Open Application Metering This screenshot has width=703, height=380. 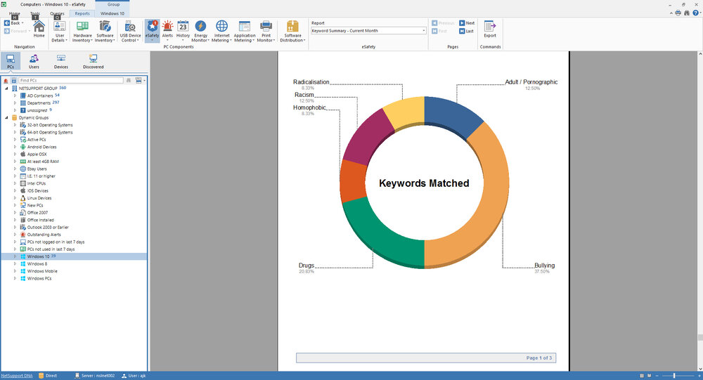(x=245, y=32)
